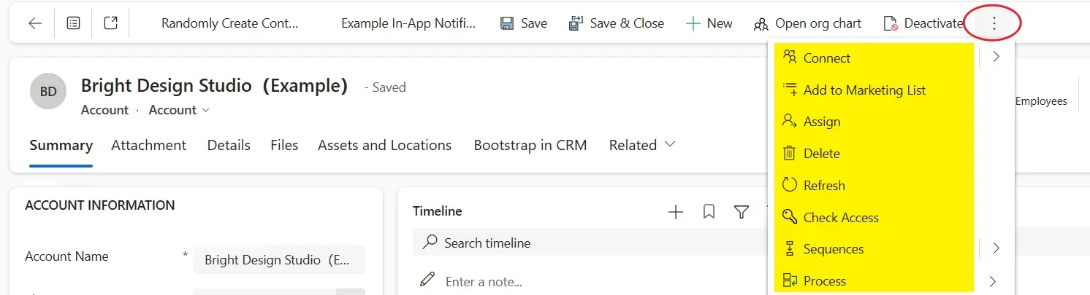This screenshot has height=295, width=1090.
Task: Select Add to Marketing List menu item
Action: (864, 90)
